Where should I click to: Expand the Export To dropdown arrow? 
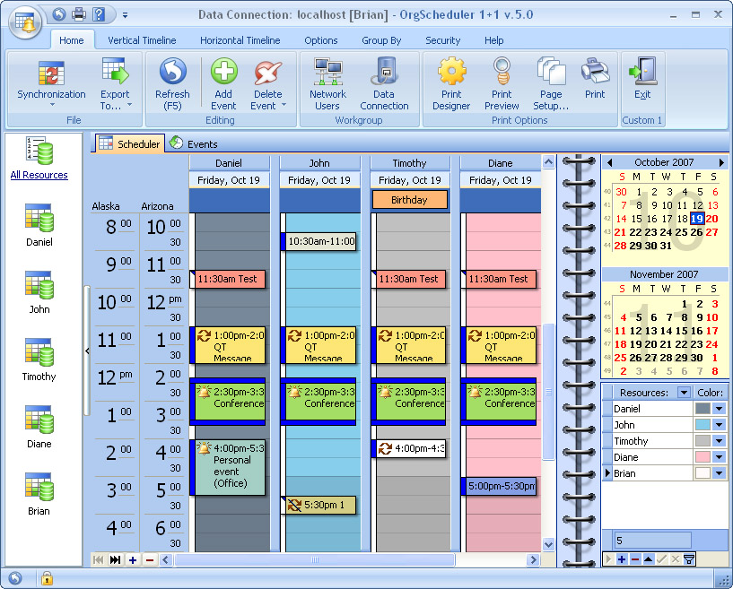tap(130, 105)
